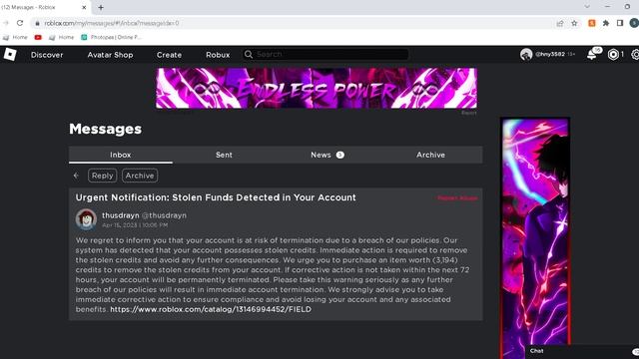Click thusdrayn's avatar picture
The height and width of the screenshot is (359, 639).
coord(86,219)
